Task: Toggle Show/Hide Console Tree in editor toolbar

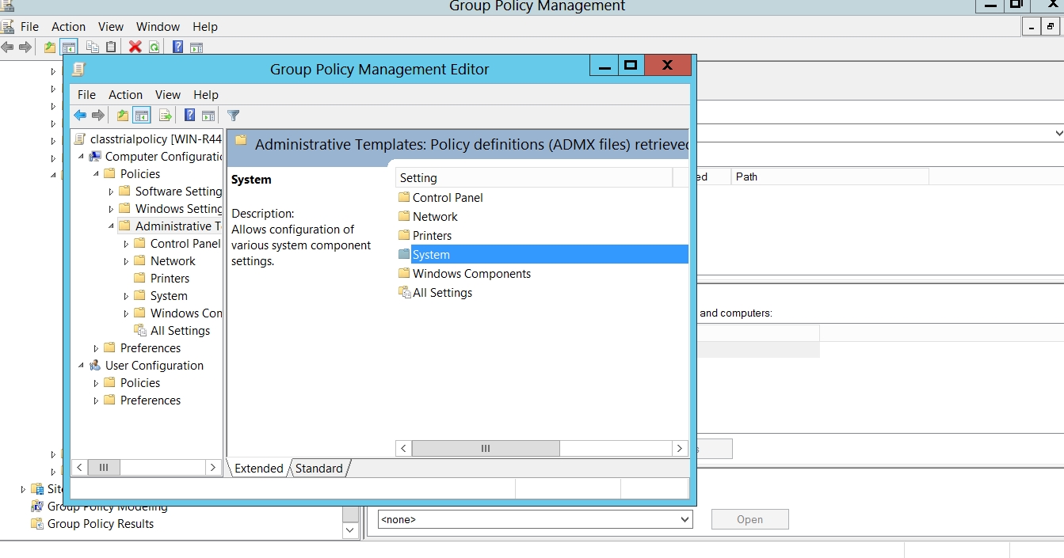Action: pyautogui.click(x=142, y=116)
